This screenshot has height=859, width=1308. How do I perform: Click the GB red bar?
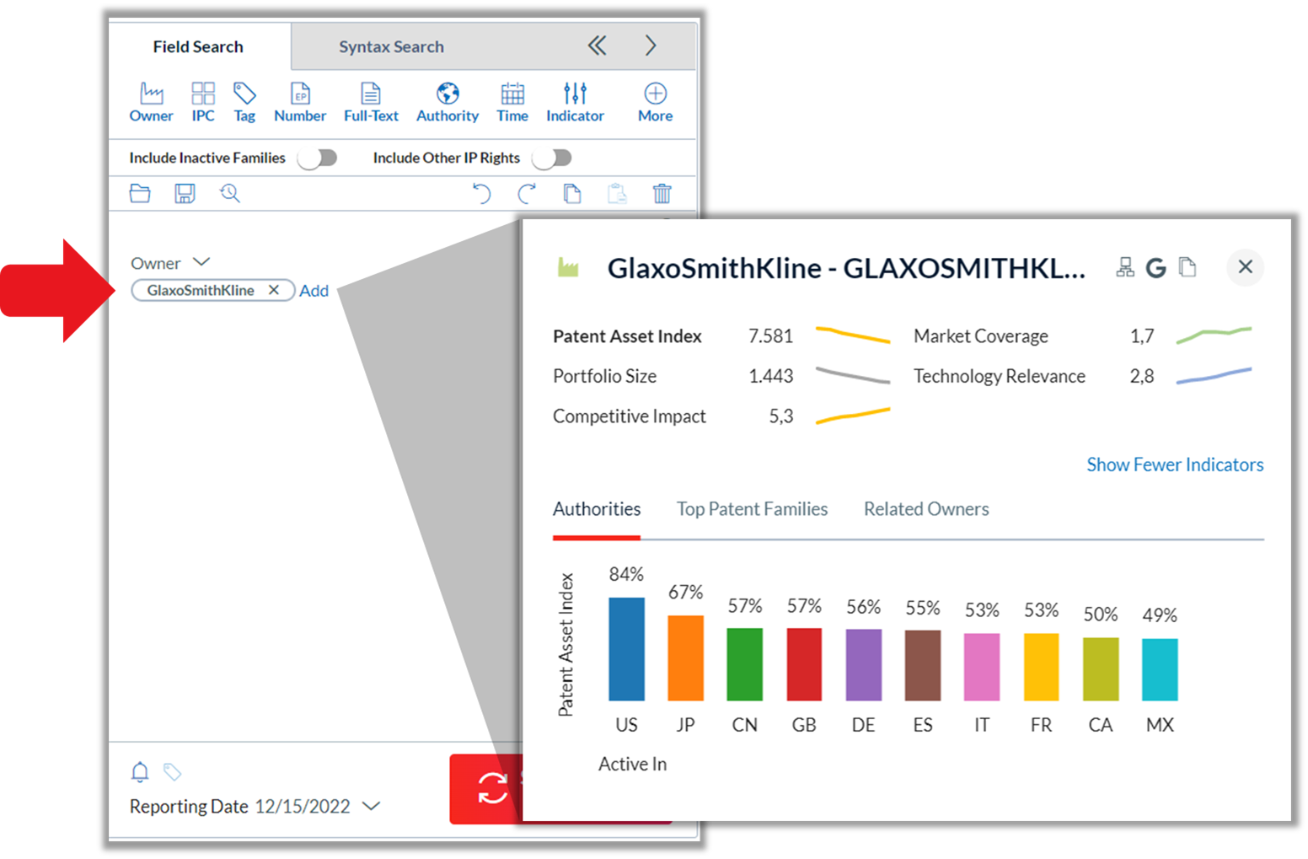click(804, 664)
